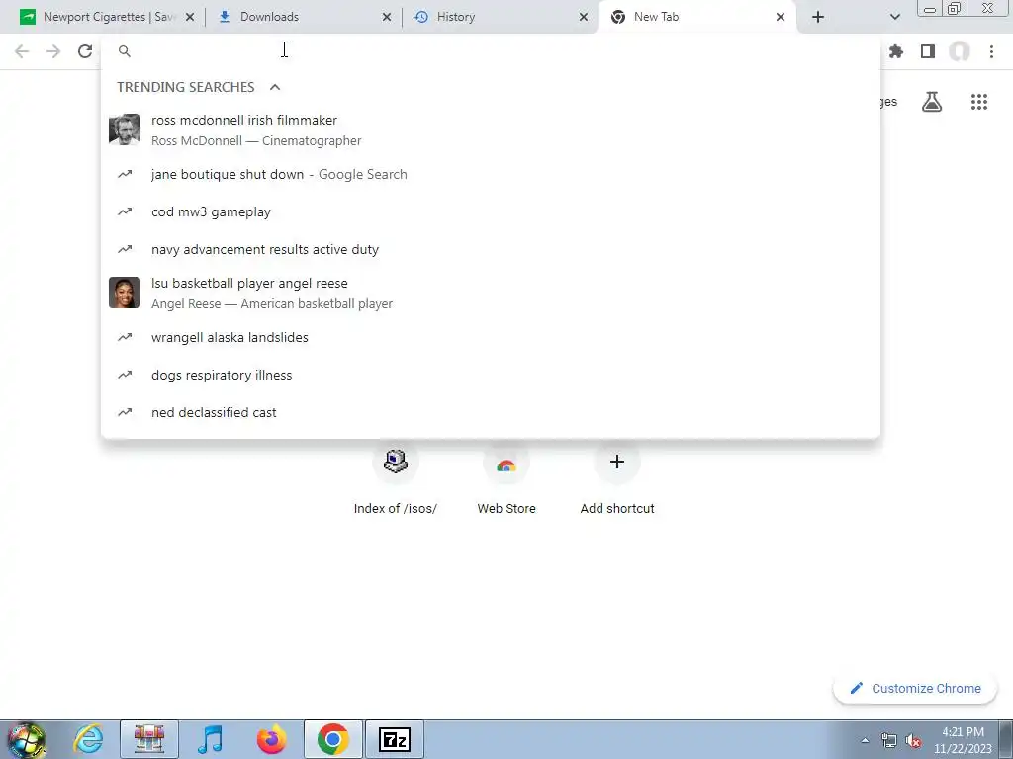Close the History tab
Screen dimensions: 1013x759
coord(584,17)
